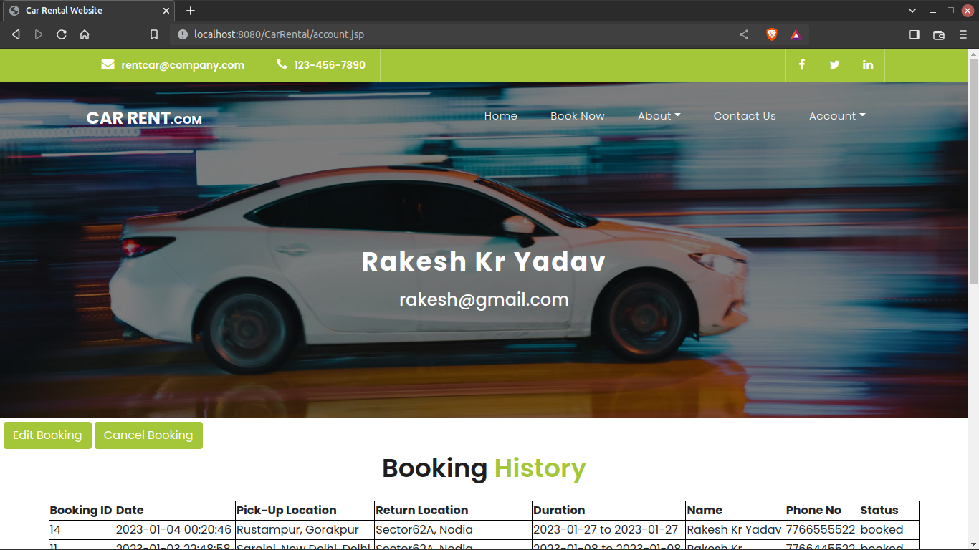Click the envelope icon beside rentcar@company.com
The image size is (979, 550).
108,64
